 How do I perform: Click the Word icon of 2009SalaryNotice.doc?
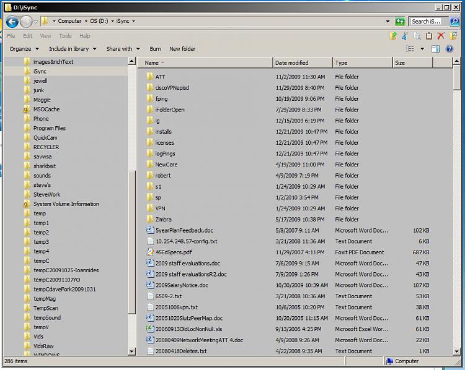151,285
